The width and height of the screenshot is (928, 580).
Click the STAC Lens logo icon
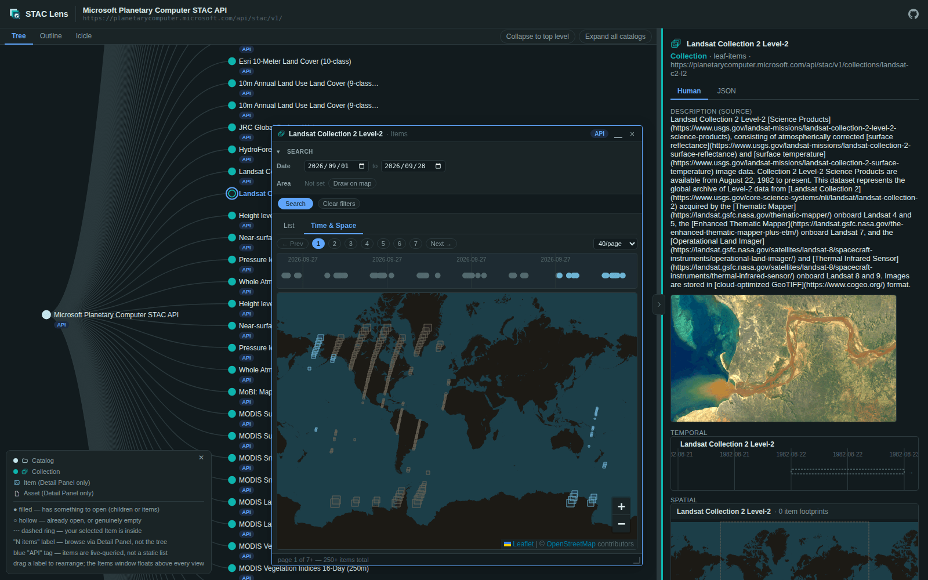click(x=15, y=14)
